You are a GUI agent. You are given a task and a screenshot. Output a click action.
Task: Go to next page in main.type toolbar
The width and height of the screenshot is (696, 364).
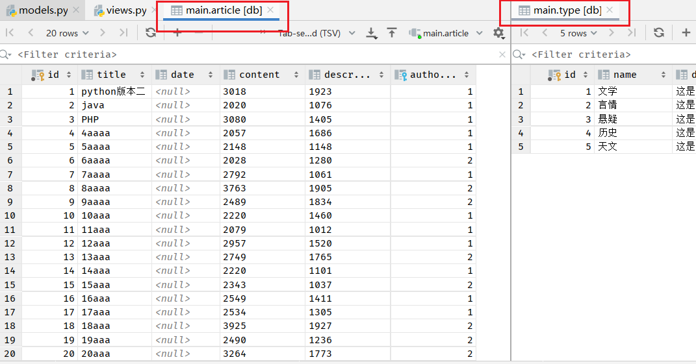(612, 33)
